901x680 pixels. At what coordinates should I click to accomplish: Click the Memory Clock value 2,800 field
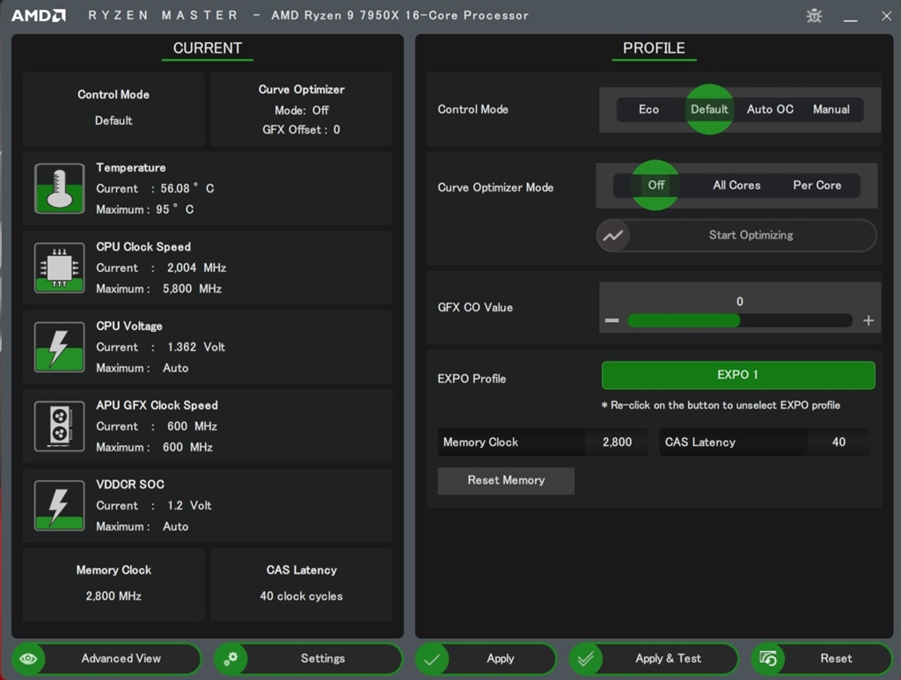pos(617,442)
